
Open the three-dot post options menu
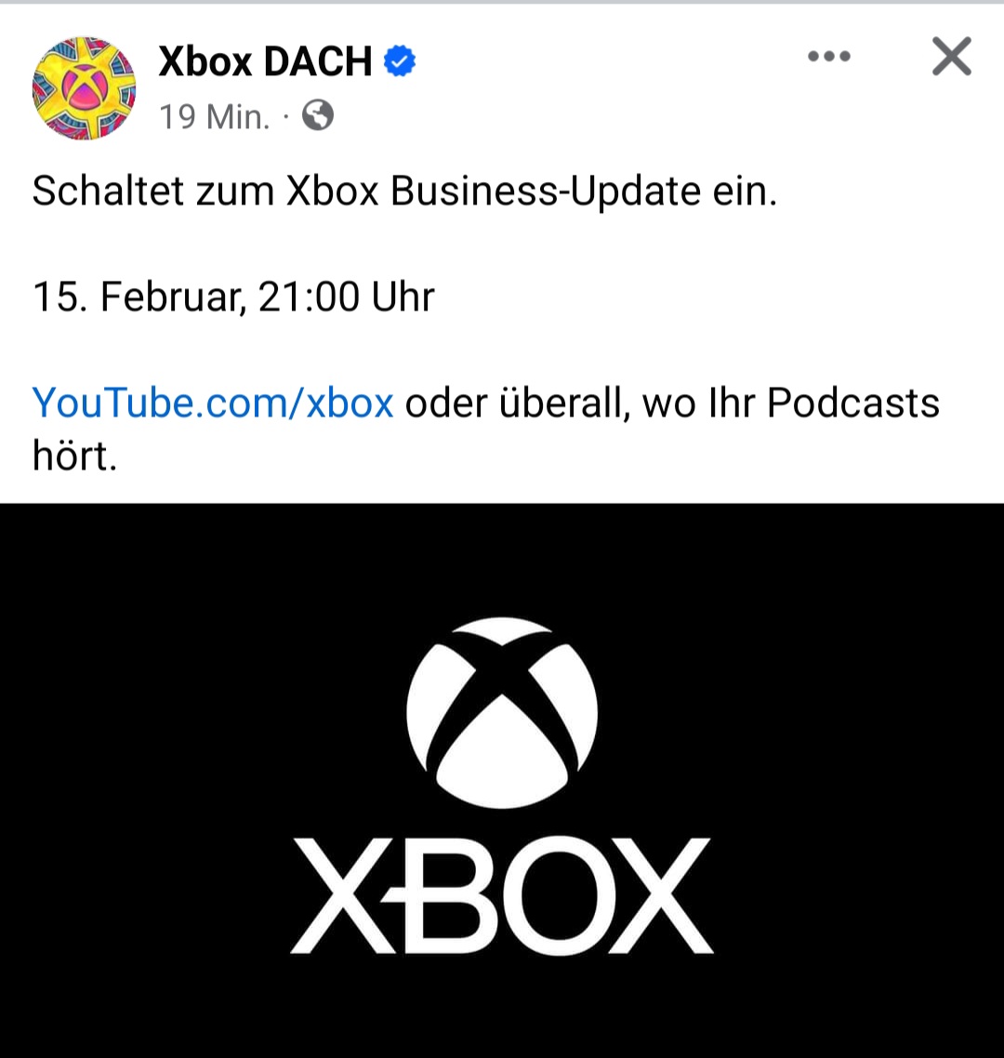point(829,57)
